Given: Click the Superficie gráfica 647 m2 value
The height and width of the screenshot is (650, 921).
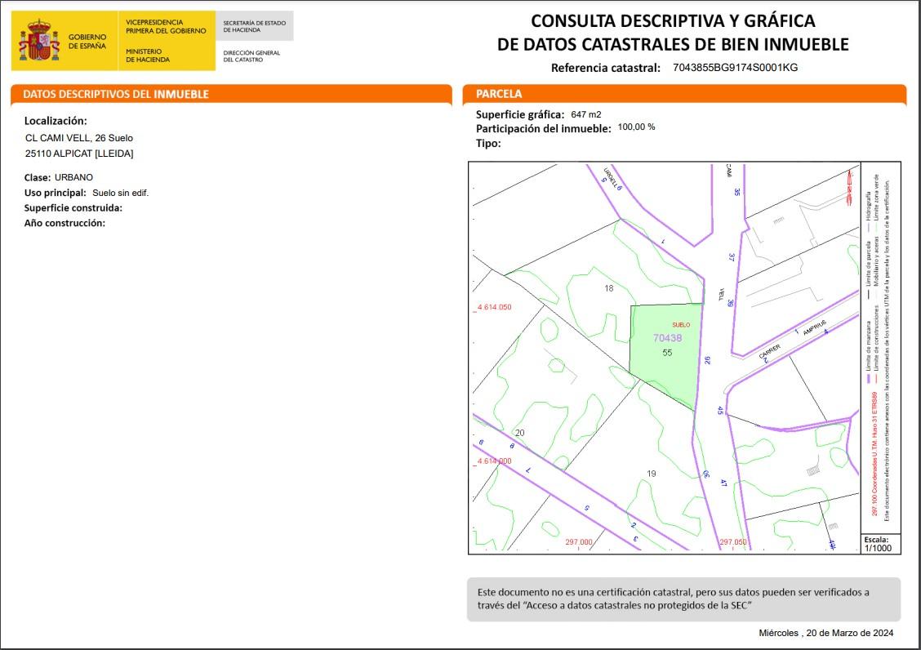Looking at the screenshot, I should (585, 114).
